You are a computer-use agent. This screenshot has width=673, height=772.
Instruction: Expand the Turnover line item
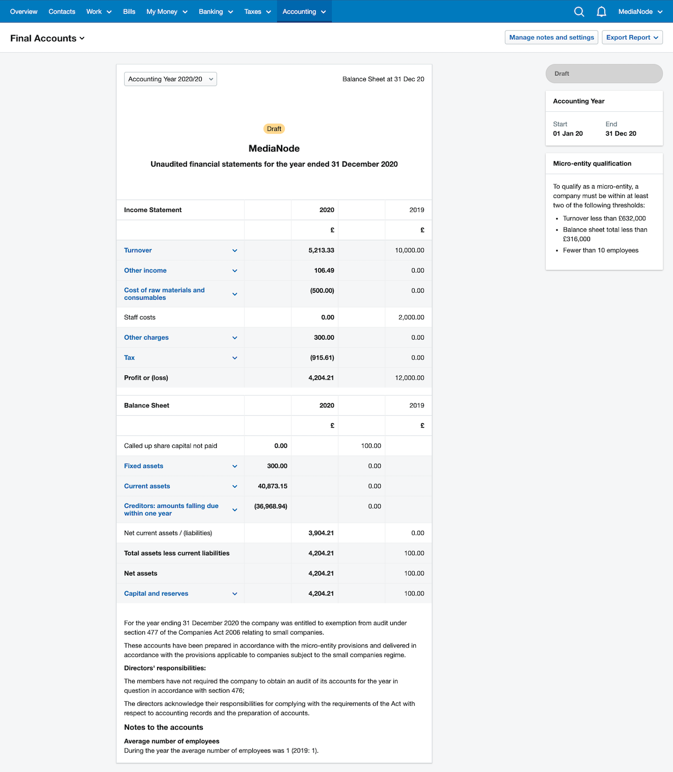(x=234, y=250)
